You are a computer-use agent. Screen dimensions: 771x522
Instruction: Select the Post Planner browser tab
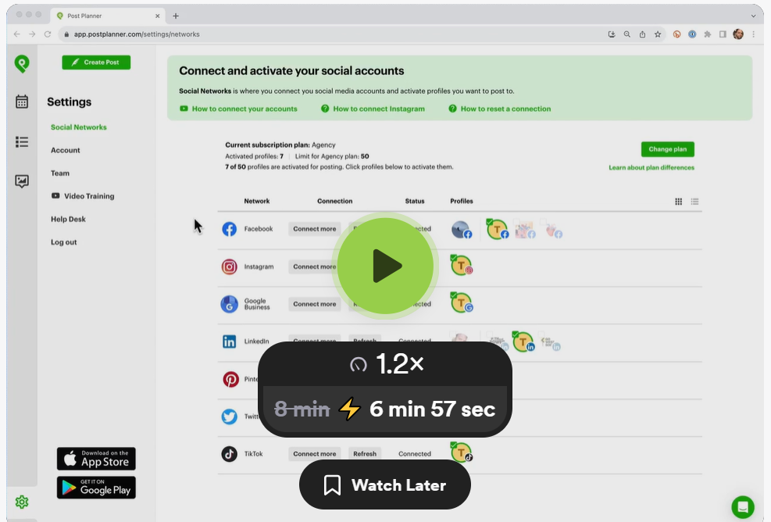(x=108, y=16)
